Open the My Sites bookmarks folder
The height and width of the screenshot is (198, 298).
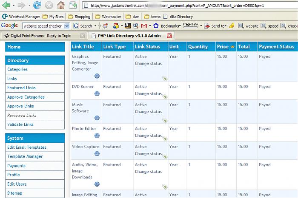point(53,17)
